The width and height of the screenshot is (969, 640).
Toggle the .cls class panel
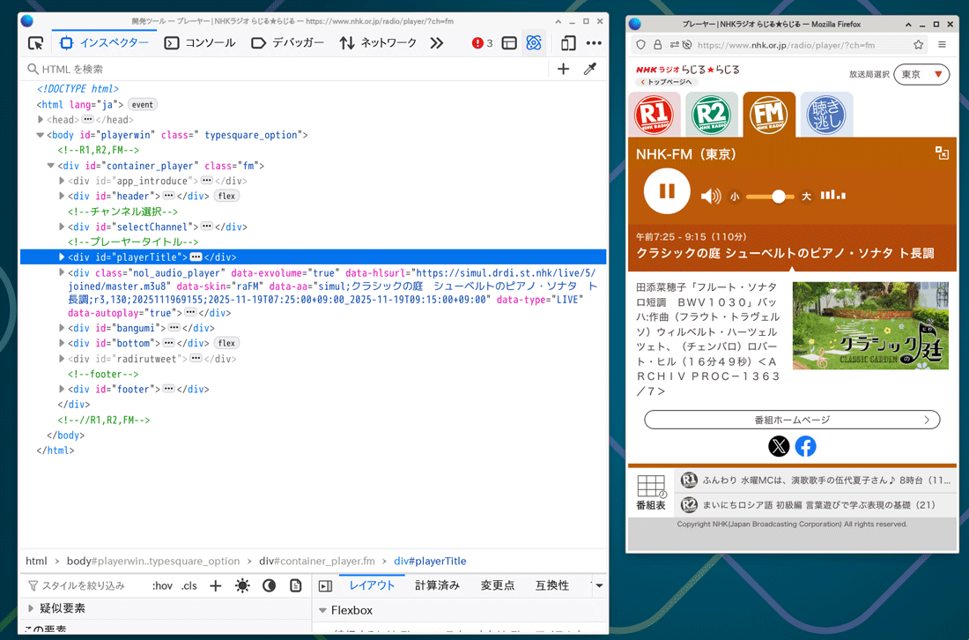click(x=189, y=585)
